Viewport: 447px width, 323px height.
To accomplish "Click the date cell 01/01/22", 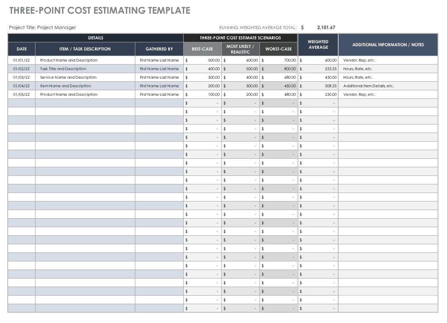I will pos(21,60).
